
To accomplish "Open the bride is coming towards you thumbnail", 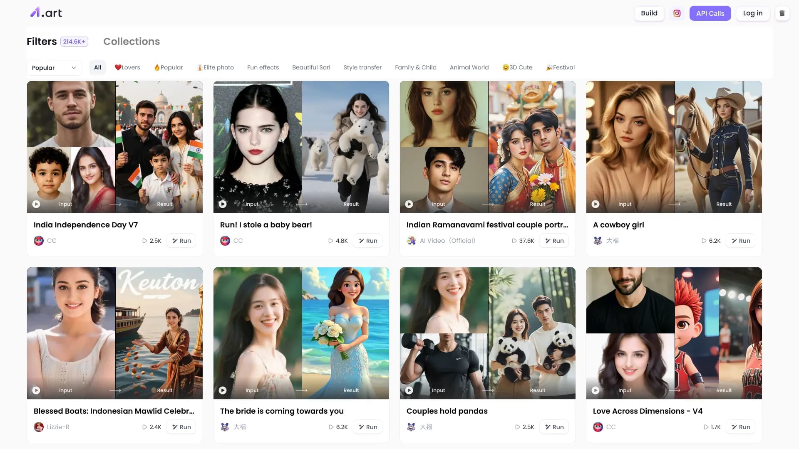I will pos(301,333).
